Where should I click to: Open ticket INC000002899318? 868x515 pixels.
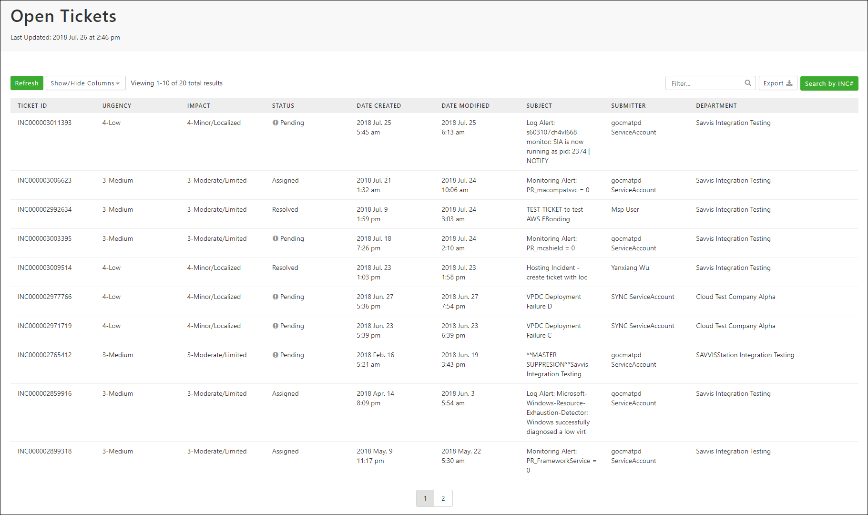(x=45, y=451)
